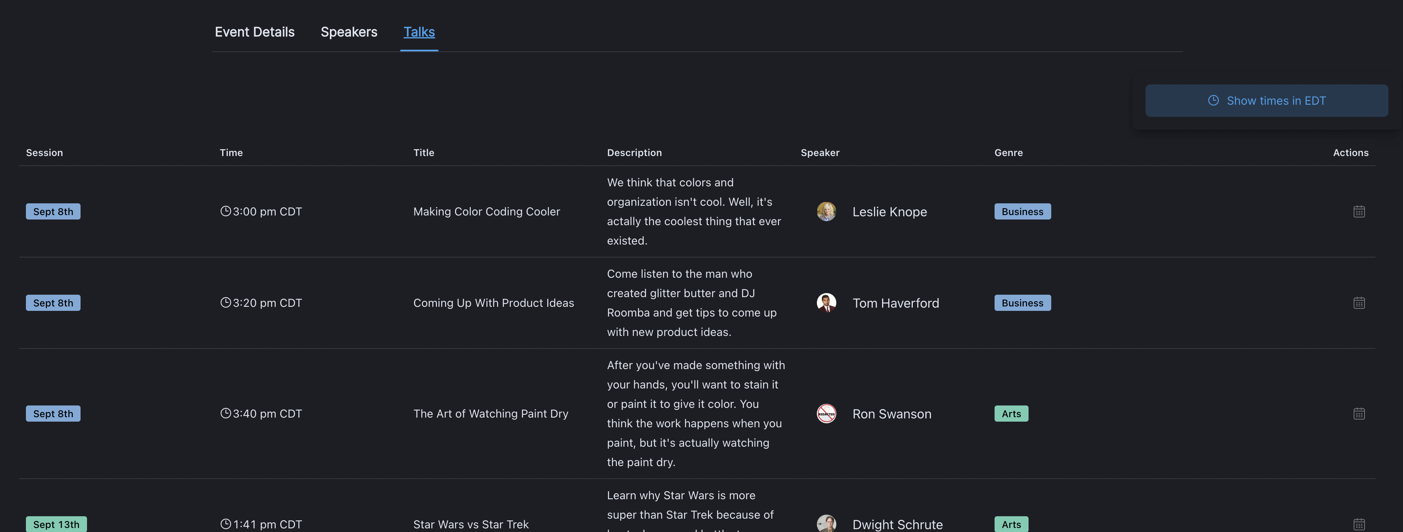Click Tom Haverford's avatar
The width and height of the screenshot is (1403, 532).
[x=826, y=303]
